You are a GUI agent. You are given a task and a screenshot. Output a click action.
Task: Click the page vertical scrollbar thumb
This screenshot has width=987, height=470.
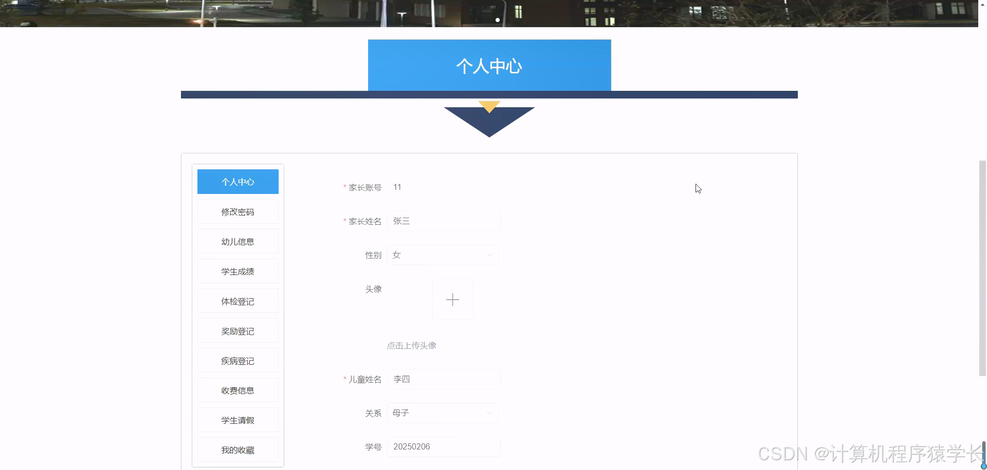[x=982, y=268]
